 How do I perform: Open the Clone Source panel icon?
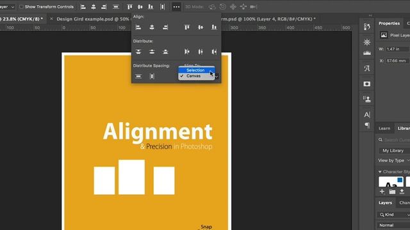tap(367, 99)
